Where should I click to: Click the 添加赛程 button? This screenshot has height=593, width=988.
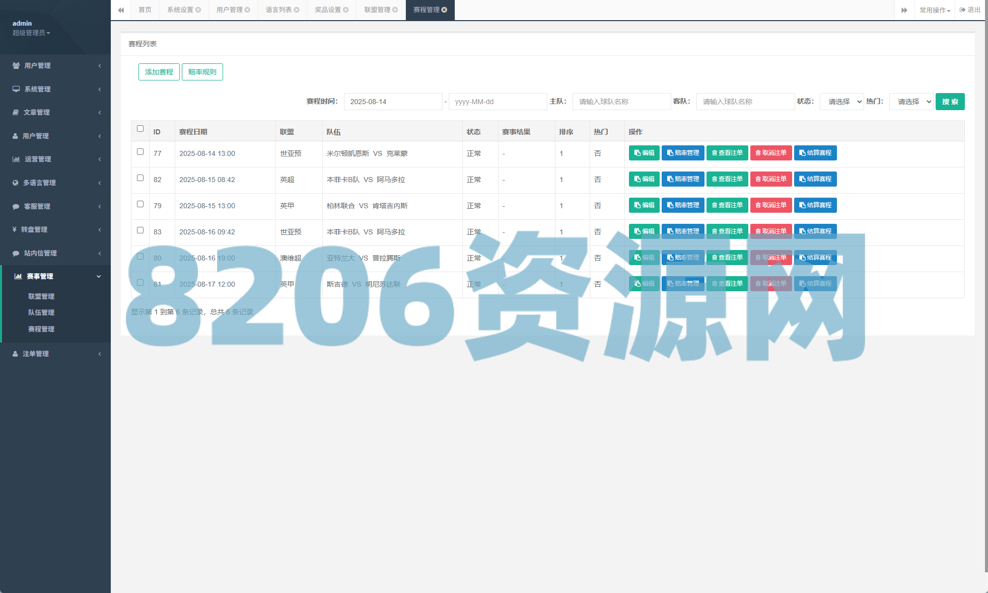159,72
